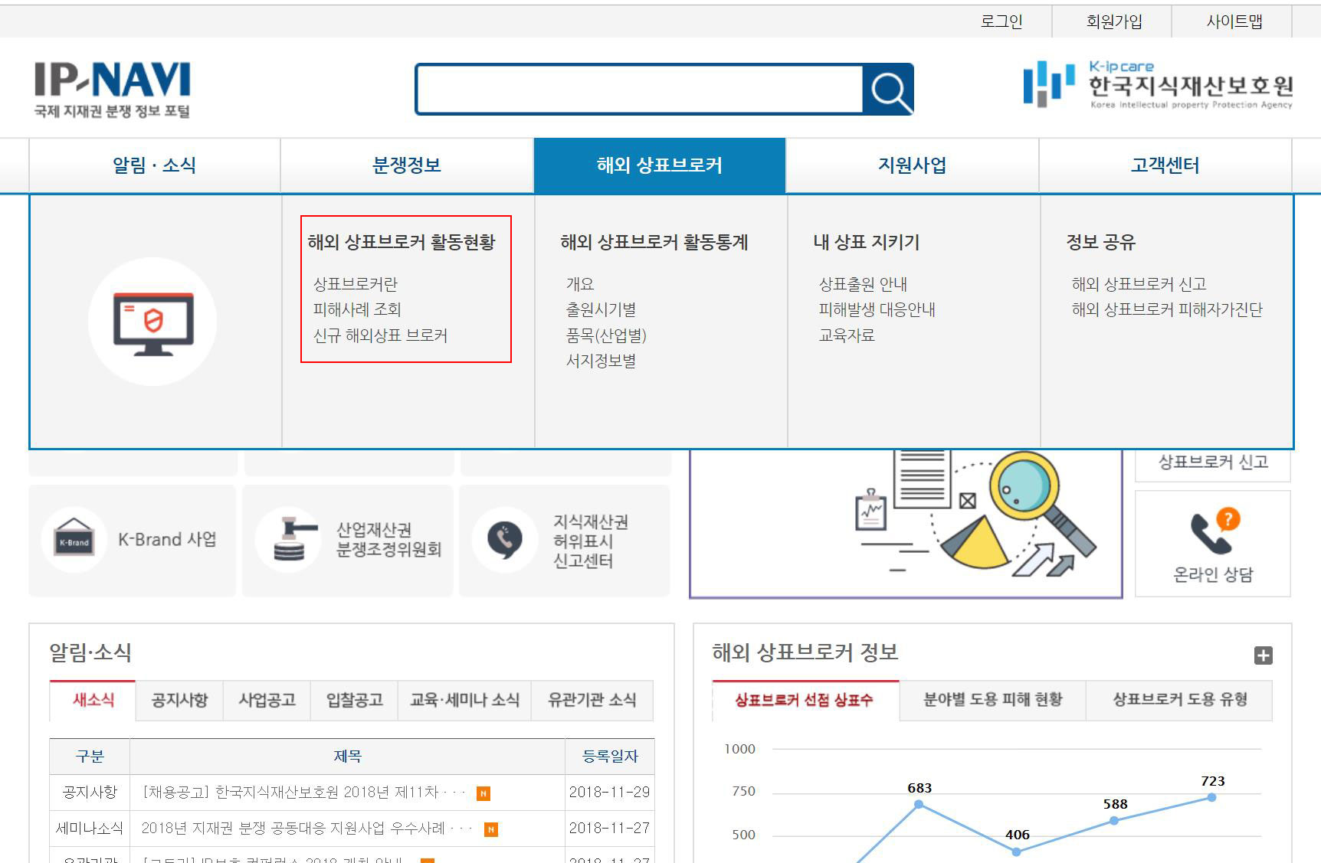Select 품목(산업별) submenu item
1321x863 pixels.
pos(606,335)
